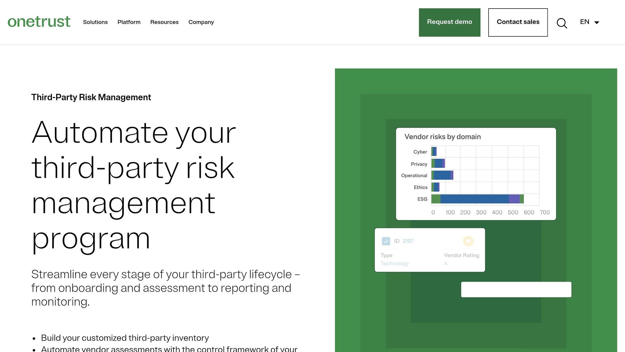Open the Resources menu

tap(164, 22)
